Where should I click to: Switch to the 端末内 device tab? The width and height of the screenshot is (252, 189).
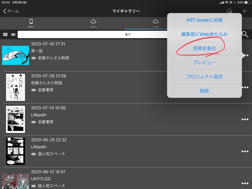tap(31, 23)
